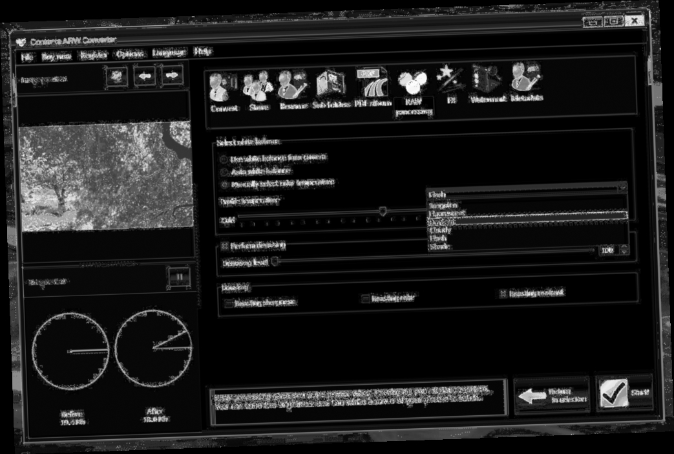Click the color temperature slider handle

pyautogui.click(x=383, y=211)
